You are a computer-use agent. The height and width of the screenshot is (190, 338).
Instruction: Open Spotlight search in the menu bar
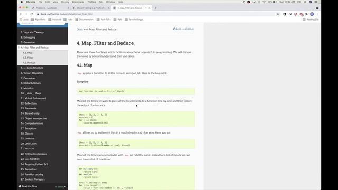[305, 2]
